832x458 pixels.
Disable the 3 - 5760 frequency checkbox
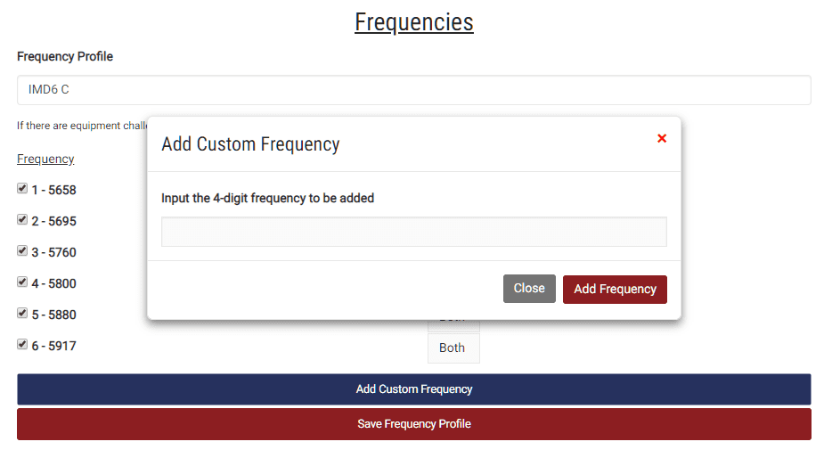(x=22, y=251)
